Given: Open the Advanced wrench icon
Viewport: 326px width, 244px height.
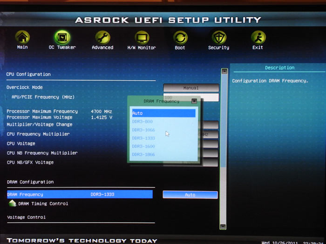Looking at the screenshot, I should (x=102, y=38).
